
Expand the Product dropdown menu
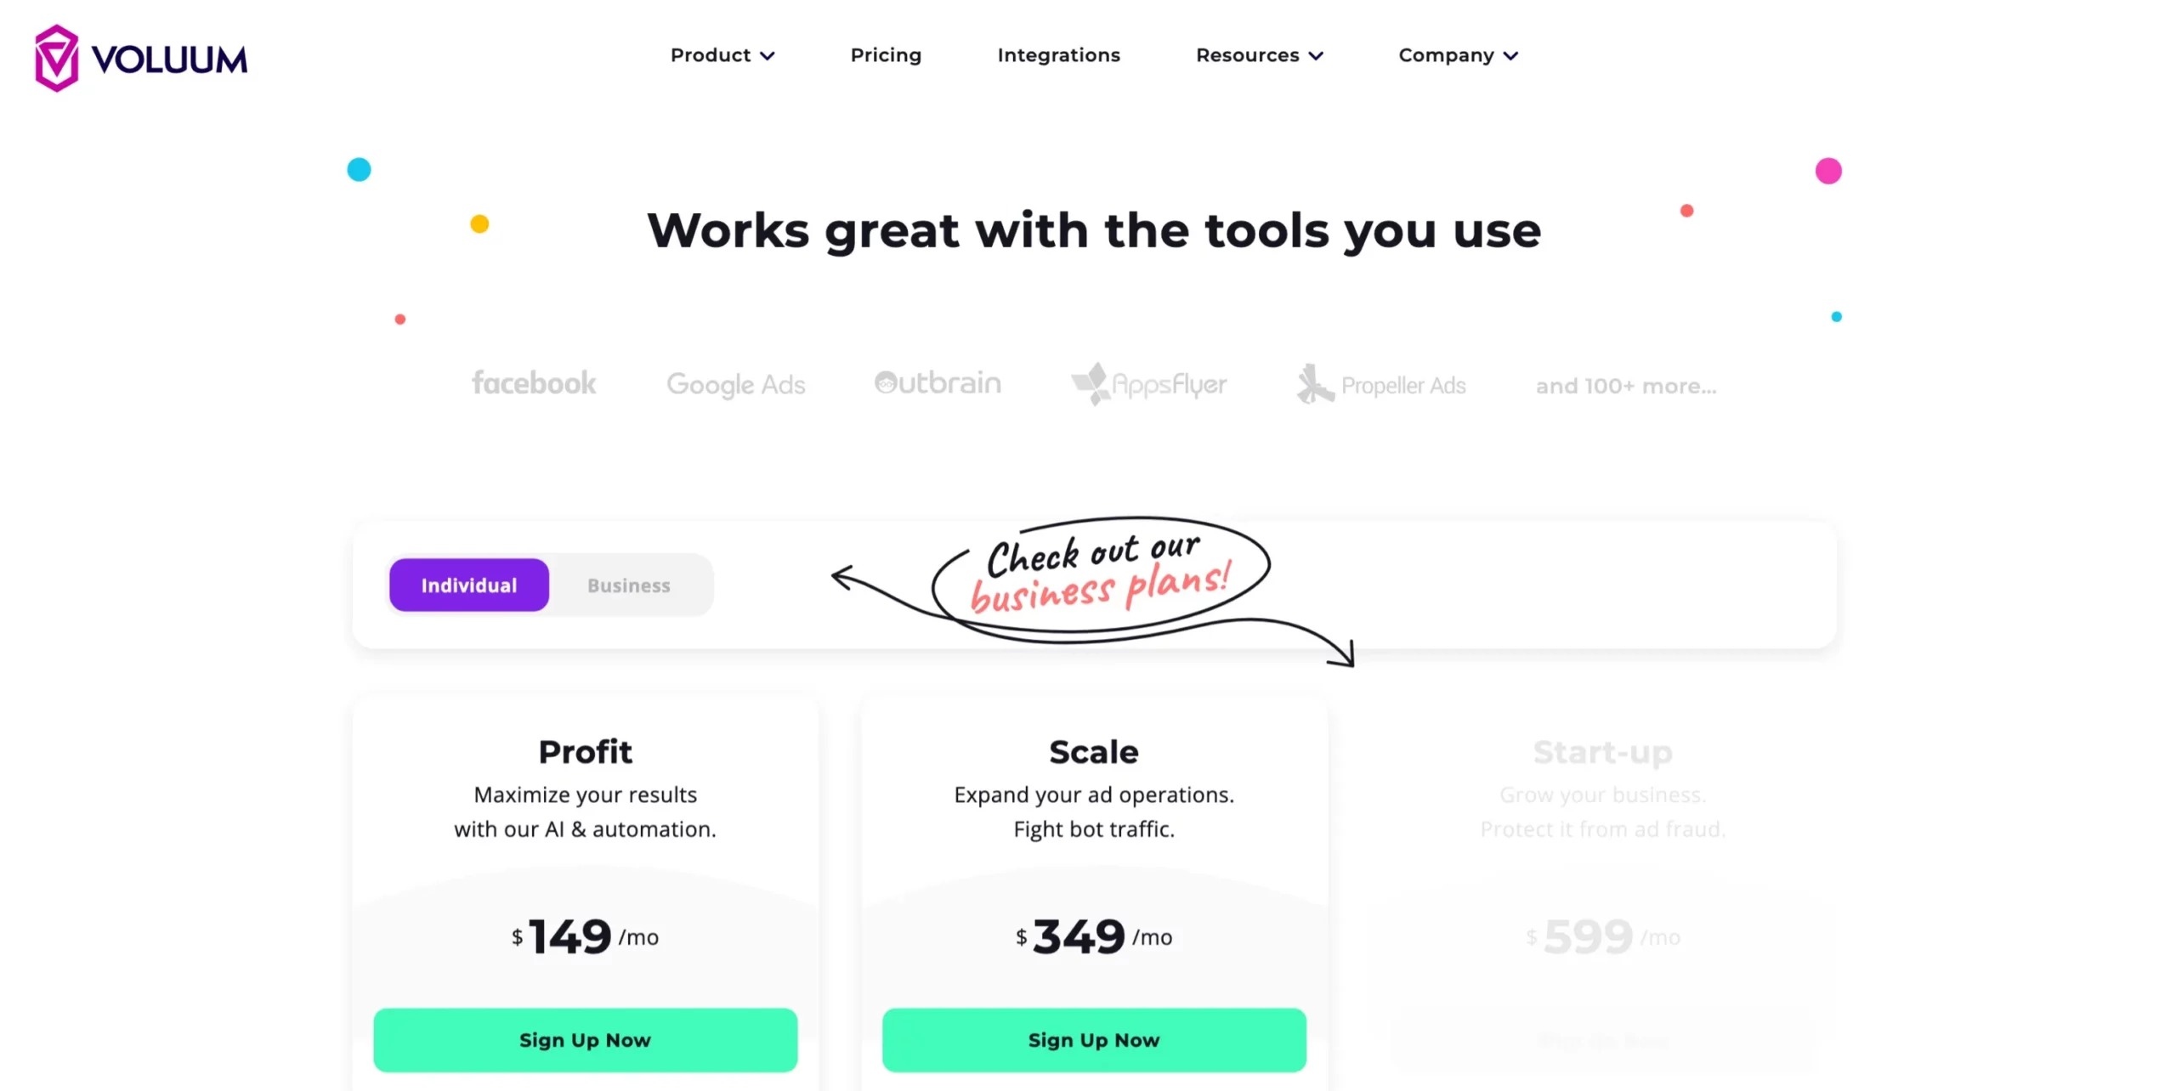[x=722, y=54]
